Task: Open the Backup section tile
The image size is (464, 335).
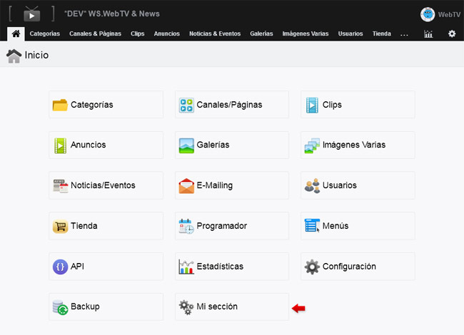Action: [106, 307]
